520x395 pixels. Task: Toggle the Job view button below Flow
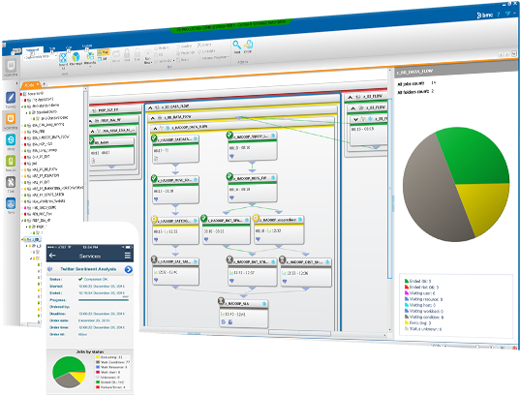(x=104, y=59)
